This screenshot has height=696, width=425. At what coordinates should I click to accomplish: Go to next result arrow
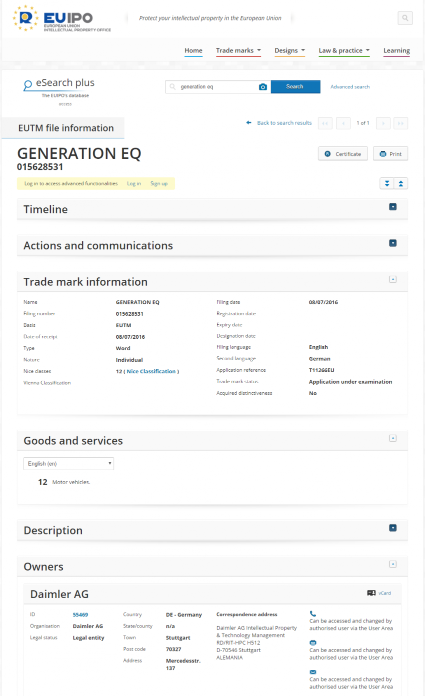tap(383, 123)
